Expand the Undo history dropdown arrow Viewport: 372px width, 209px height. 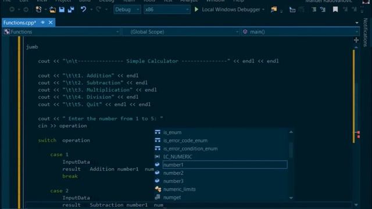point(91,10)
